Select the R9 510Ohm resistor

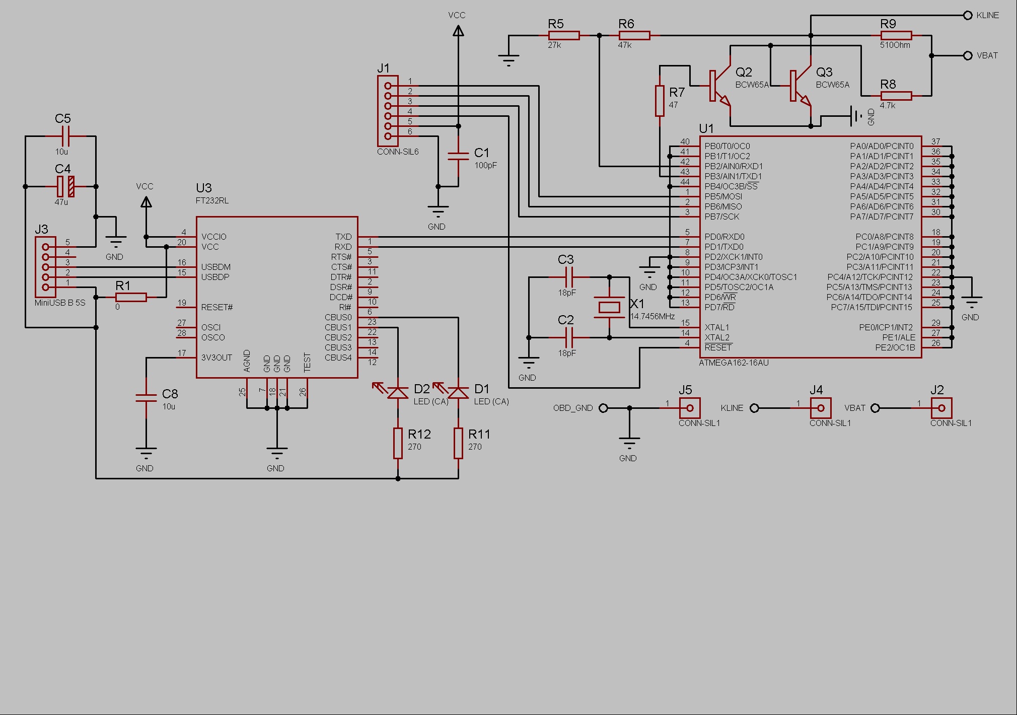click(x=896, y=35)
